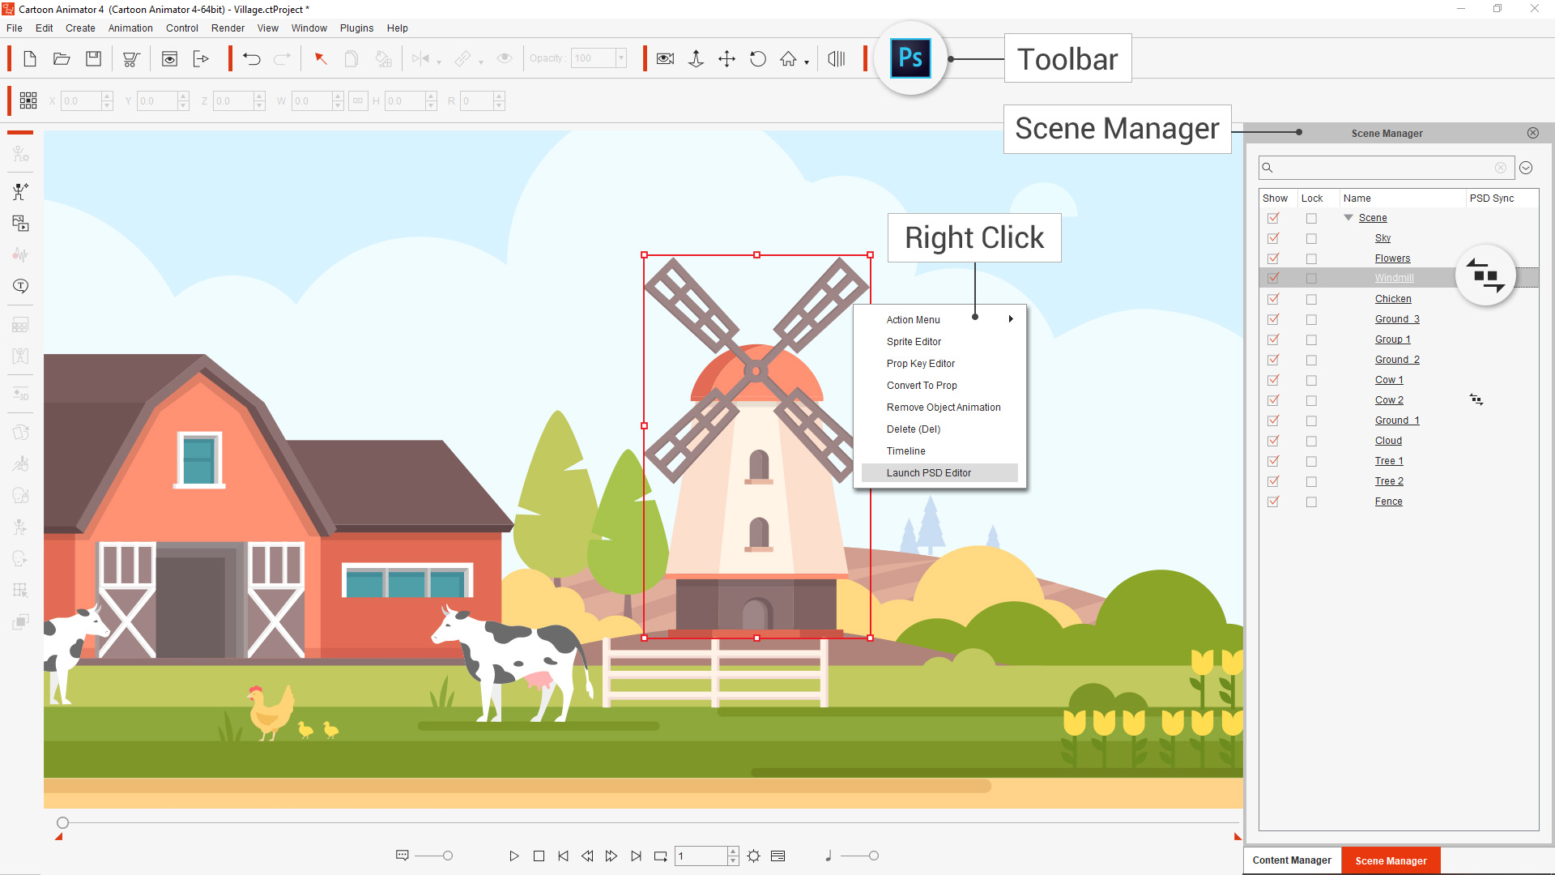This screenshot has height=875, width=1555.
Task: Click the camera preview icon
Action: tap(665, 58)
